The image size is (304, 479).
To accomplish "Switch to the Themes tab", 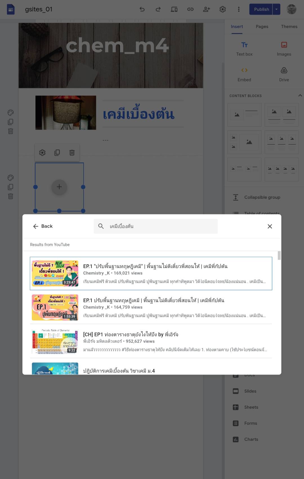I will point(289,26).
